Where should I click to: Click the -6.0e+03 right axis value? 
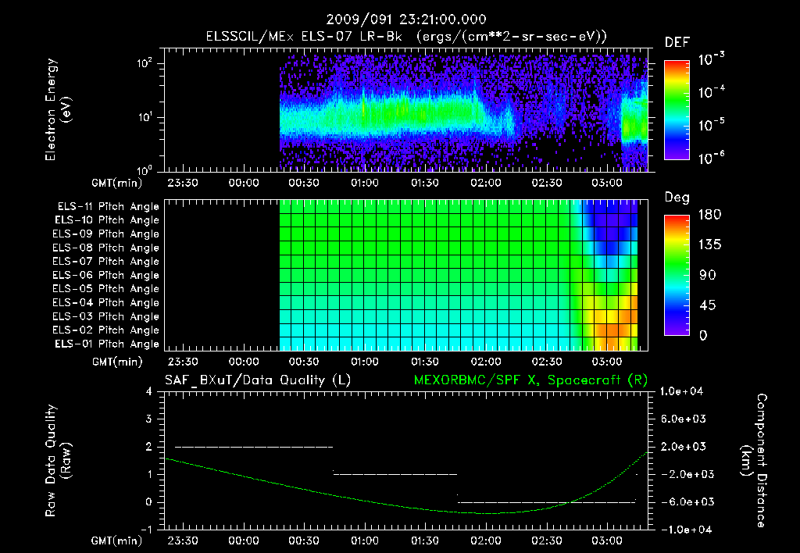click(x=683, y=502)
